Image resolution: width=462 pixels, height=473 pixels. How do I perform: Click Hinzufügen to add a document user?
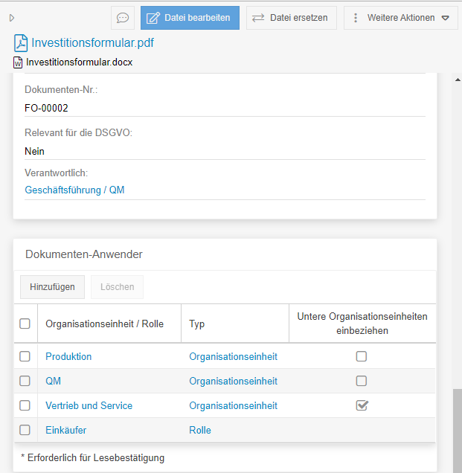click(52, 287)
